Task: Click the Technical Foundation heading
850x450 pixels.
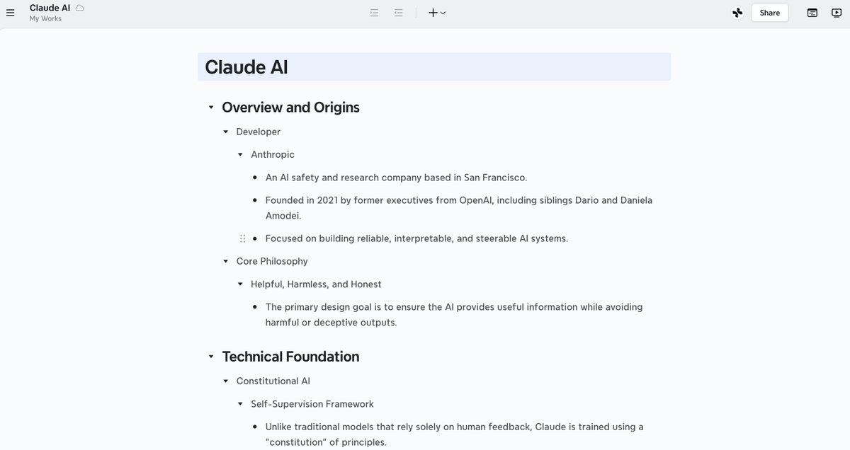Action: click(290, 357)
